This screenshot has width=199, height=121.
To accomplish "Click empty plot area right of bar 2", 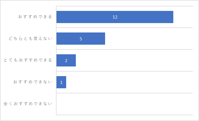I will [134, 60].
